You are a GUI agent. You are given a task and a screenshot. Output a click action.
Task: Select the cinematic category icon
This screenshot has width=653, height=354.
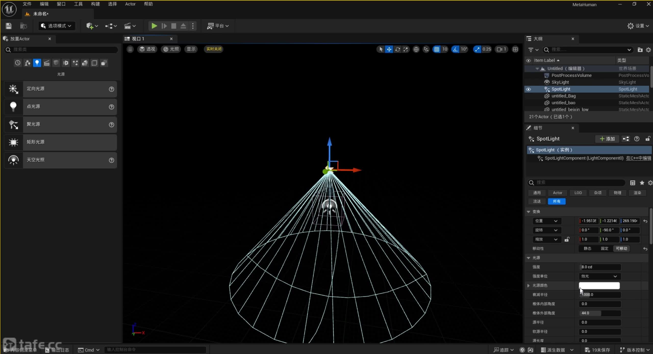point(47,63)
